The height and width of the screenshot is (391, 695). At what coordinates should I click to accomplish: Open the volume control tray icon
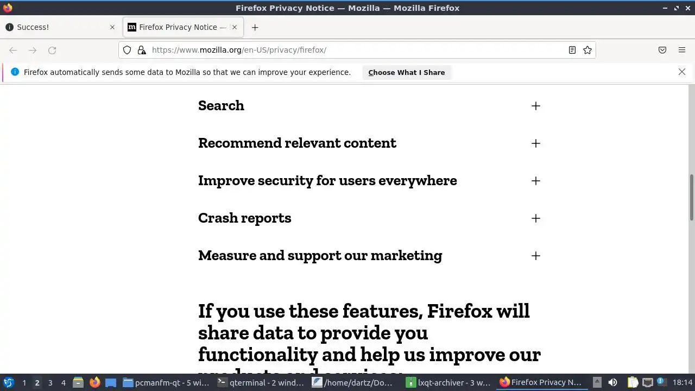[612, 382]
